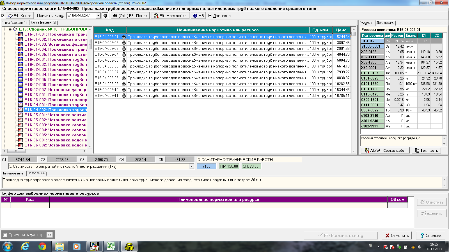Click the code search field E16-04-002-01
This screenshot has height=252, width=449.
[81, 16]
